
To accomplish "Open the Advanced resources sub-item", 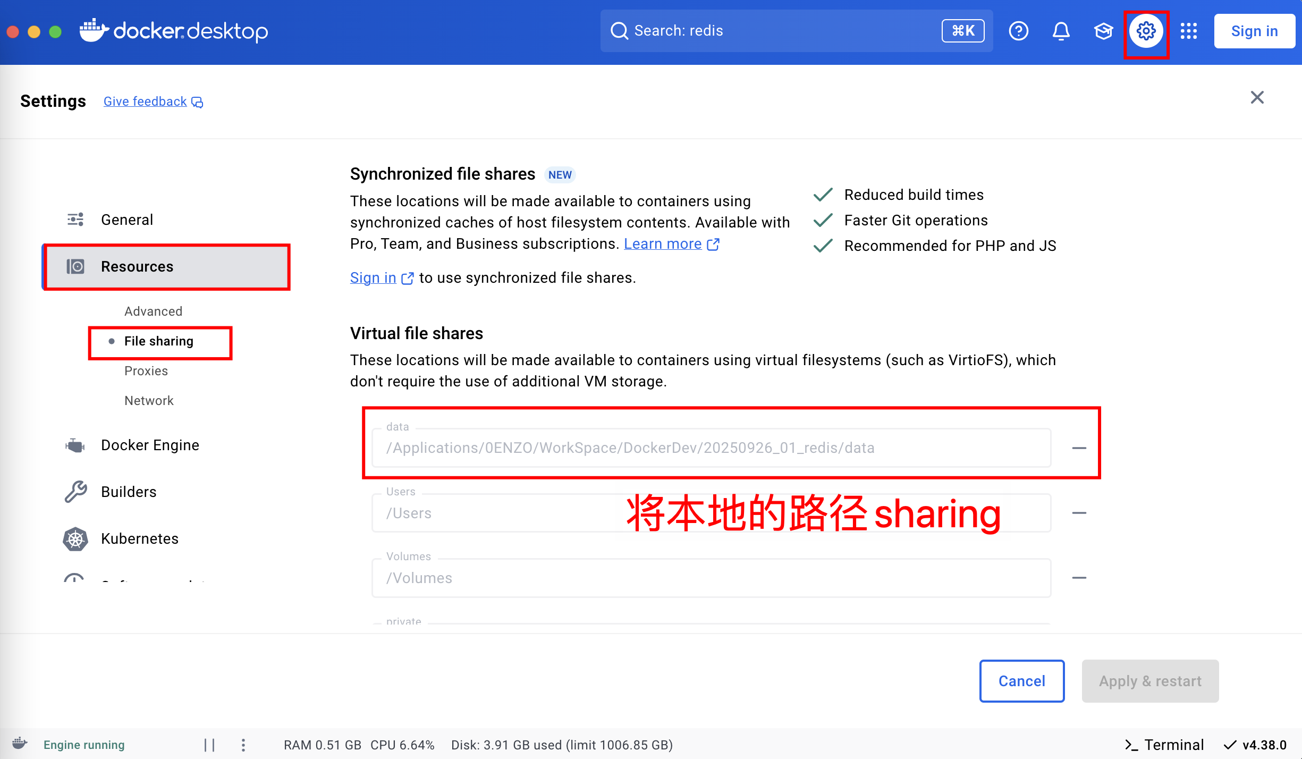I will pos(153,311).
